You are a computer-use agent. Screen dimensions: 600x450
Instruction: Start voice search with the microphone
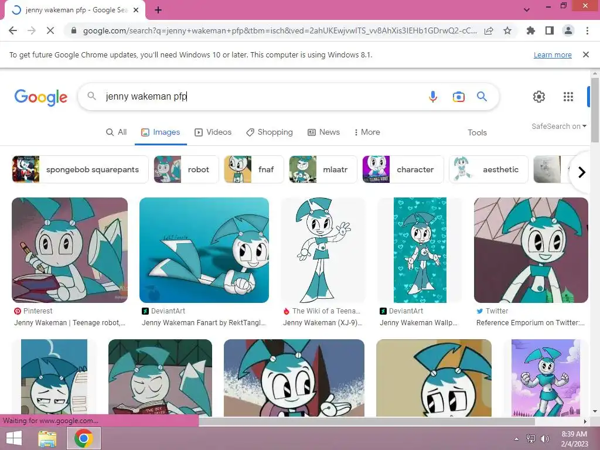(433, 97)
